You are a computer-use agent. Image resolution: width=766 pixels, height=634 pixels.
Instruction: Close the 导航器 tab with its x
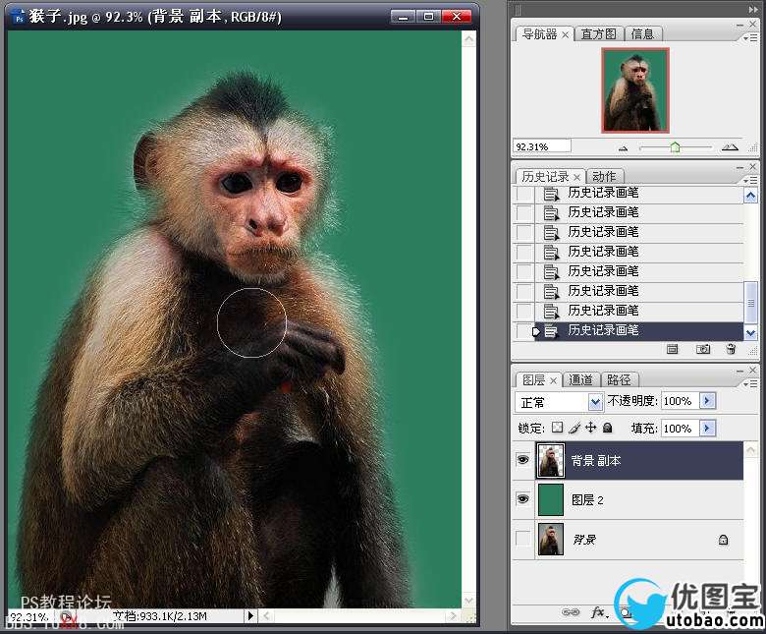pyautogui.click(x=565, y=34)
